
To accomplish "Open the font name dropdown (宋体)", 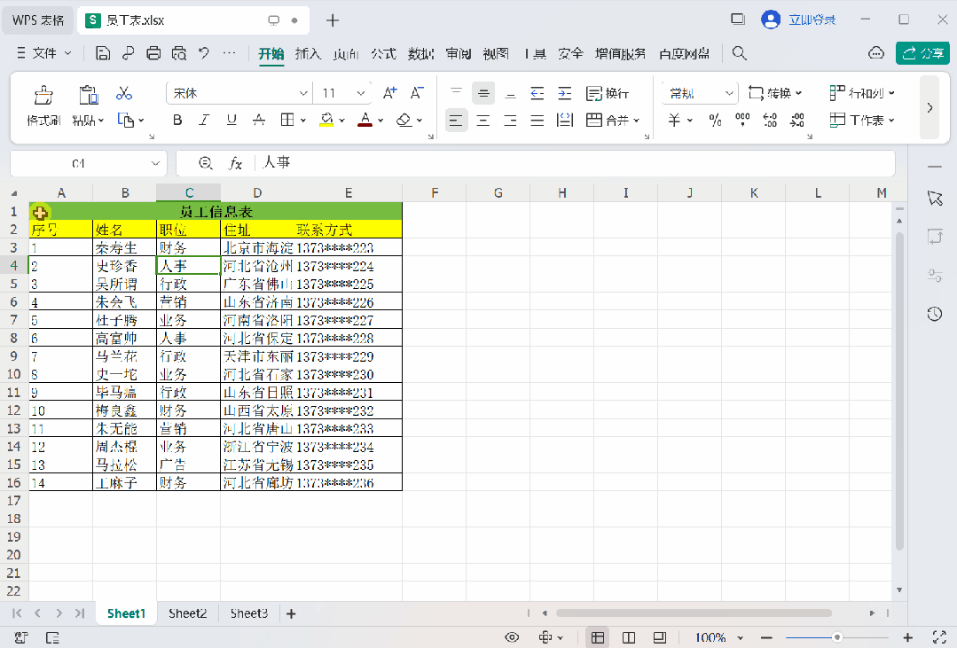I will [x=302, y=93].
